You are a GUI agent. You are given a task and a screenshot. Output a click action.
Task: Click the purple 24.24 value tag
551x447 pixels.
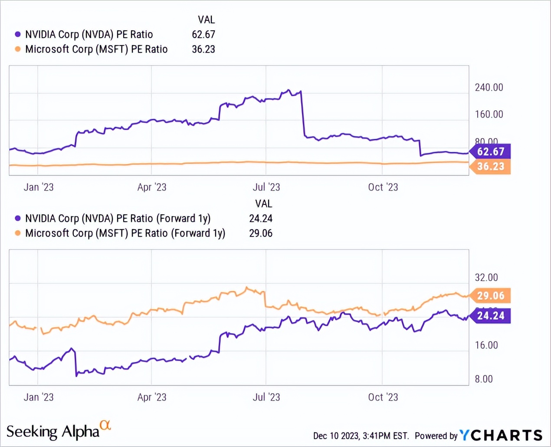tap(490, 316)
